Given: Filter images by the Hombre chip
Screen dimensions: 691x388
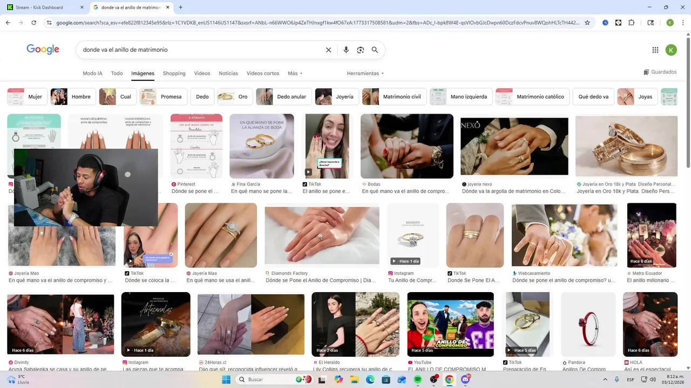Looking at the screenshot, I should tap(73, 96).
